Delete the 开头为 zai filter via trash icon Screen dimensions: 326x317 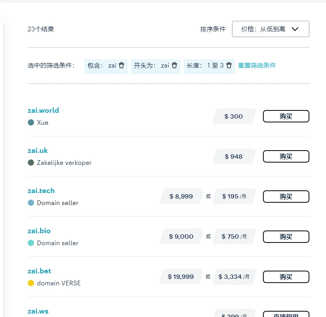174,65
